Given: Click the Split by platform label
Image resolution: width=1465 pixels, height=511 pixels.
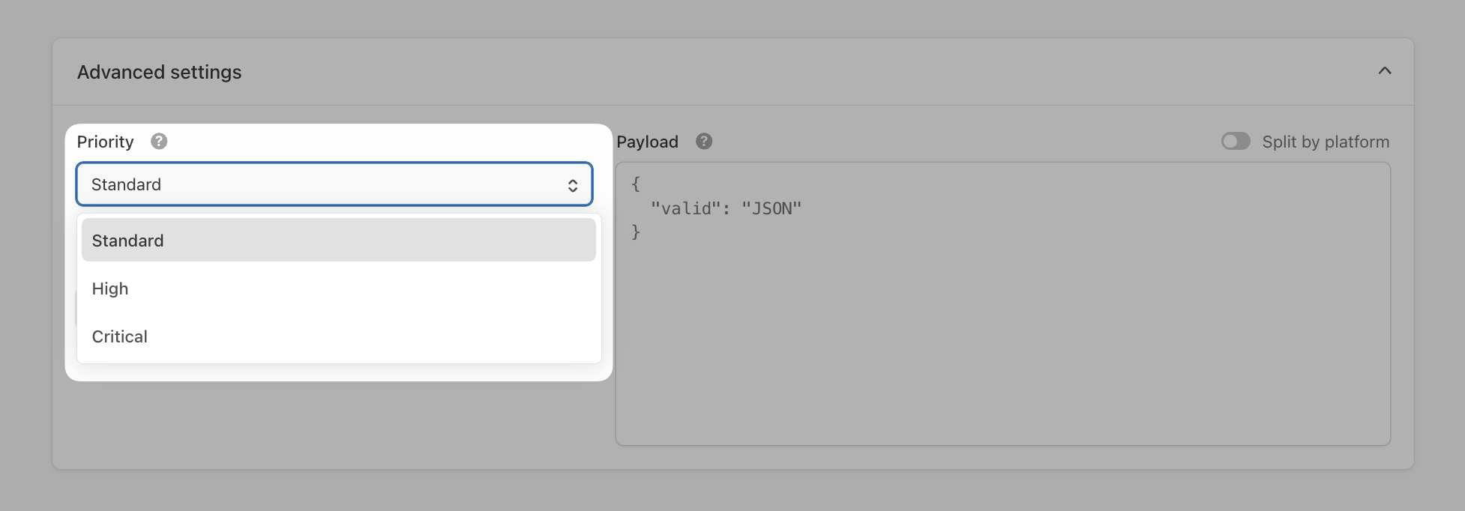Looking at the screenshot, I should [1325, 142].
